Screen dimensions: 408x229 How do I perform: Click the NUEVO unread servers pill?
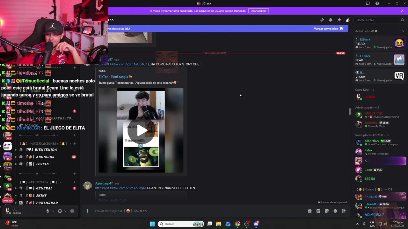(8, 201)
